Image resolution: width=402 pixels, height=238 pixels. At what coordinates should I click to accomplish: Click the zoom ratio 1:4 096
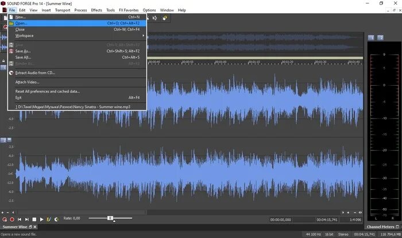click(355, 220)
